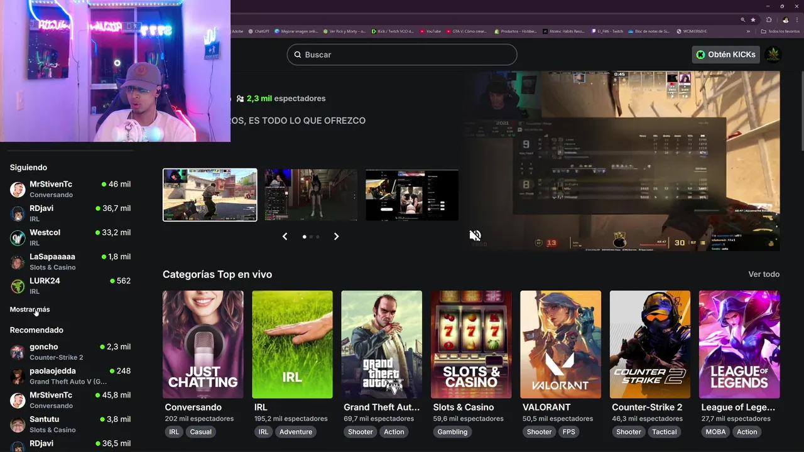The image size is (804, 452).
Task: Expand Mostrar más in Siguiendo list
Action: (30, 309)
